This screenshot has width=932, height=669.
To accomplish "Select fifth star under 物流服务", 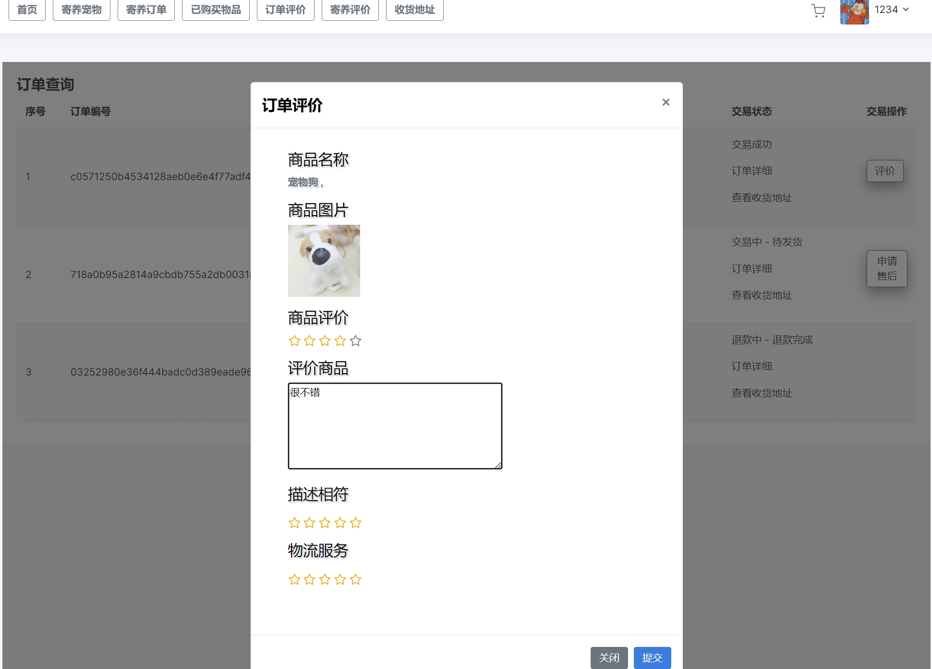I will 355,580.
